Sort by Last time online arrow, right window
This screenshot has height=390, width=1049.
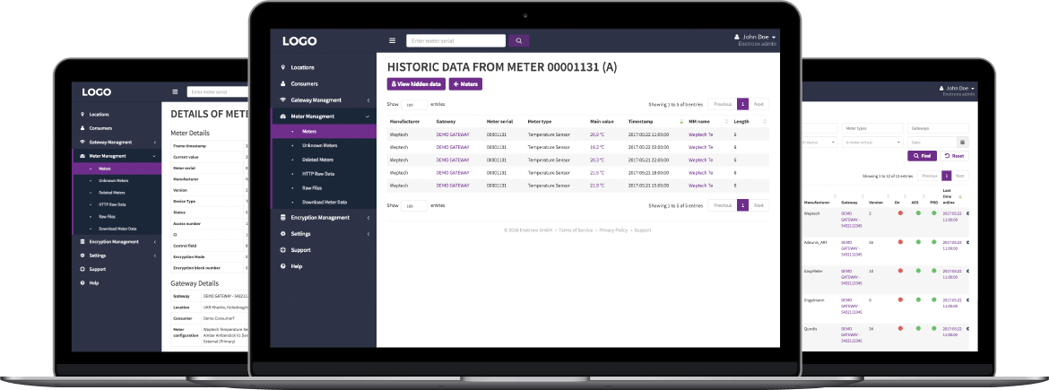961,196
